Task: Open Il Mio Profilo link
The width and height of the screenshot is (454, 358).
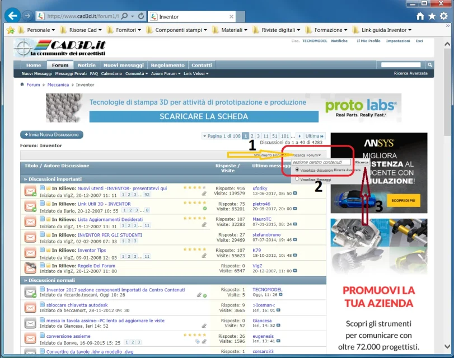Action: (x=368, y=41)
